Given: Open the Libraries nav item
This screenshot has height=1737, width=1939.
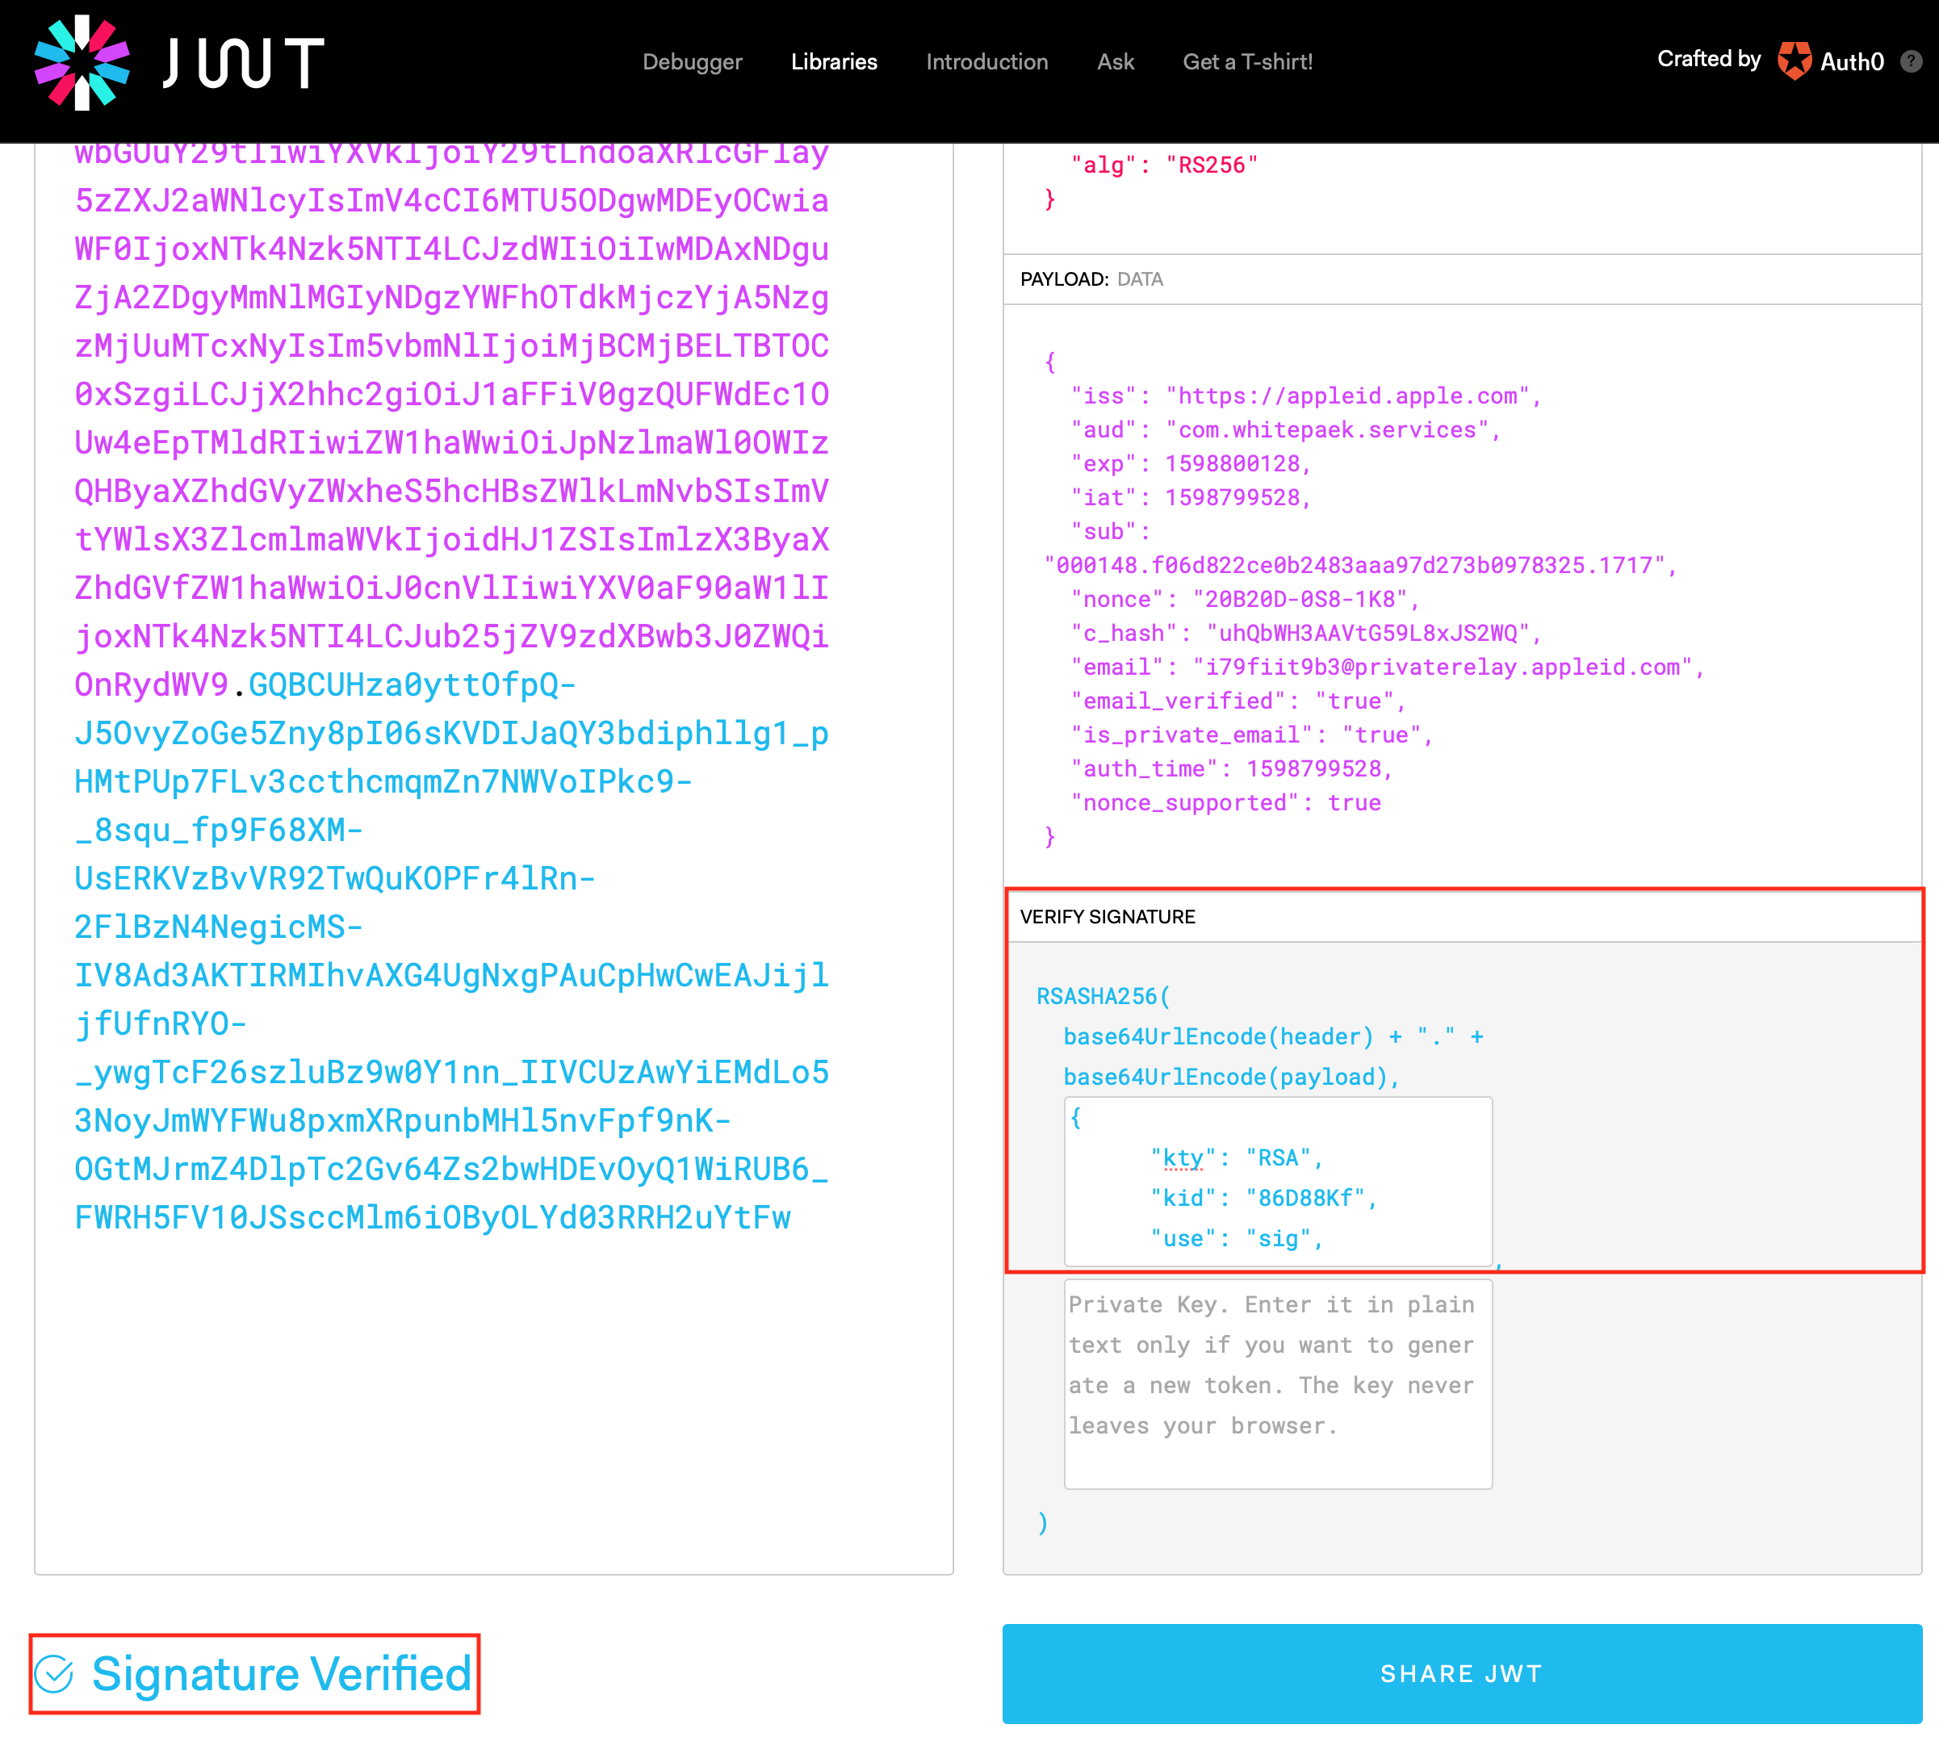Looking at the screenshot, I should [x=835, y=62].
